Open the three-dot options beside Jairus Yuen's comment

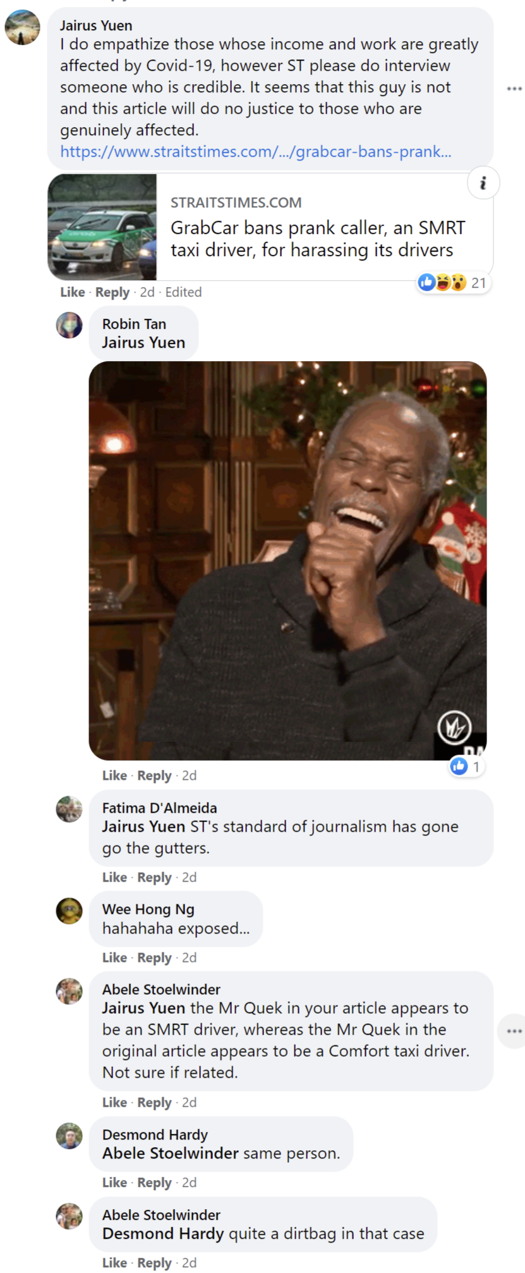pos(514,89)
